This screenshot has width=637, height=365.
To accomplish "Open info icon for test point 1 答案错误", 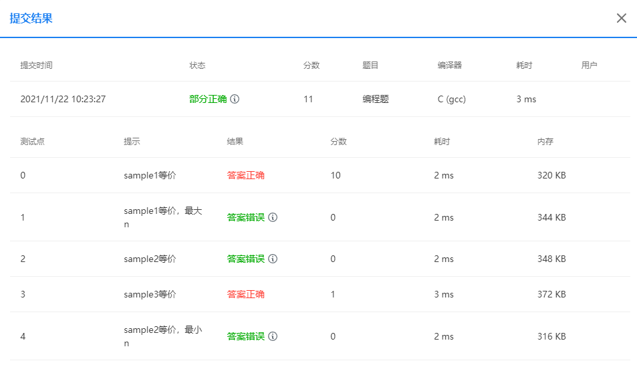I will tap(273, 217).
